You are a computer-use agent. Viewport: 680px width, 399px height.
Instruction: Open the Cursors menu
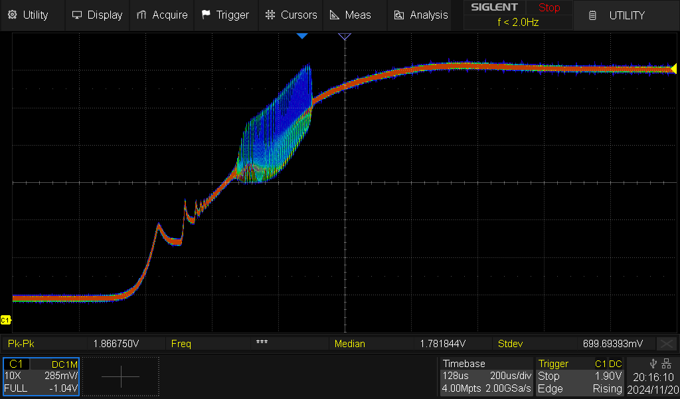point(291,15)
